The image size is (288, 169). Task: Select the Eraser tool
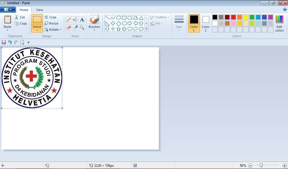pyautogui.click(x=69, y=28)
